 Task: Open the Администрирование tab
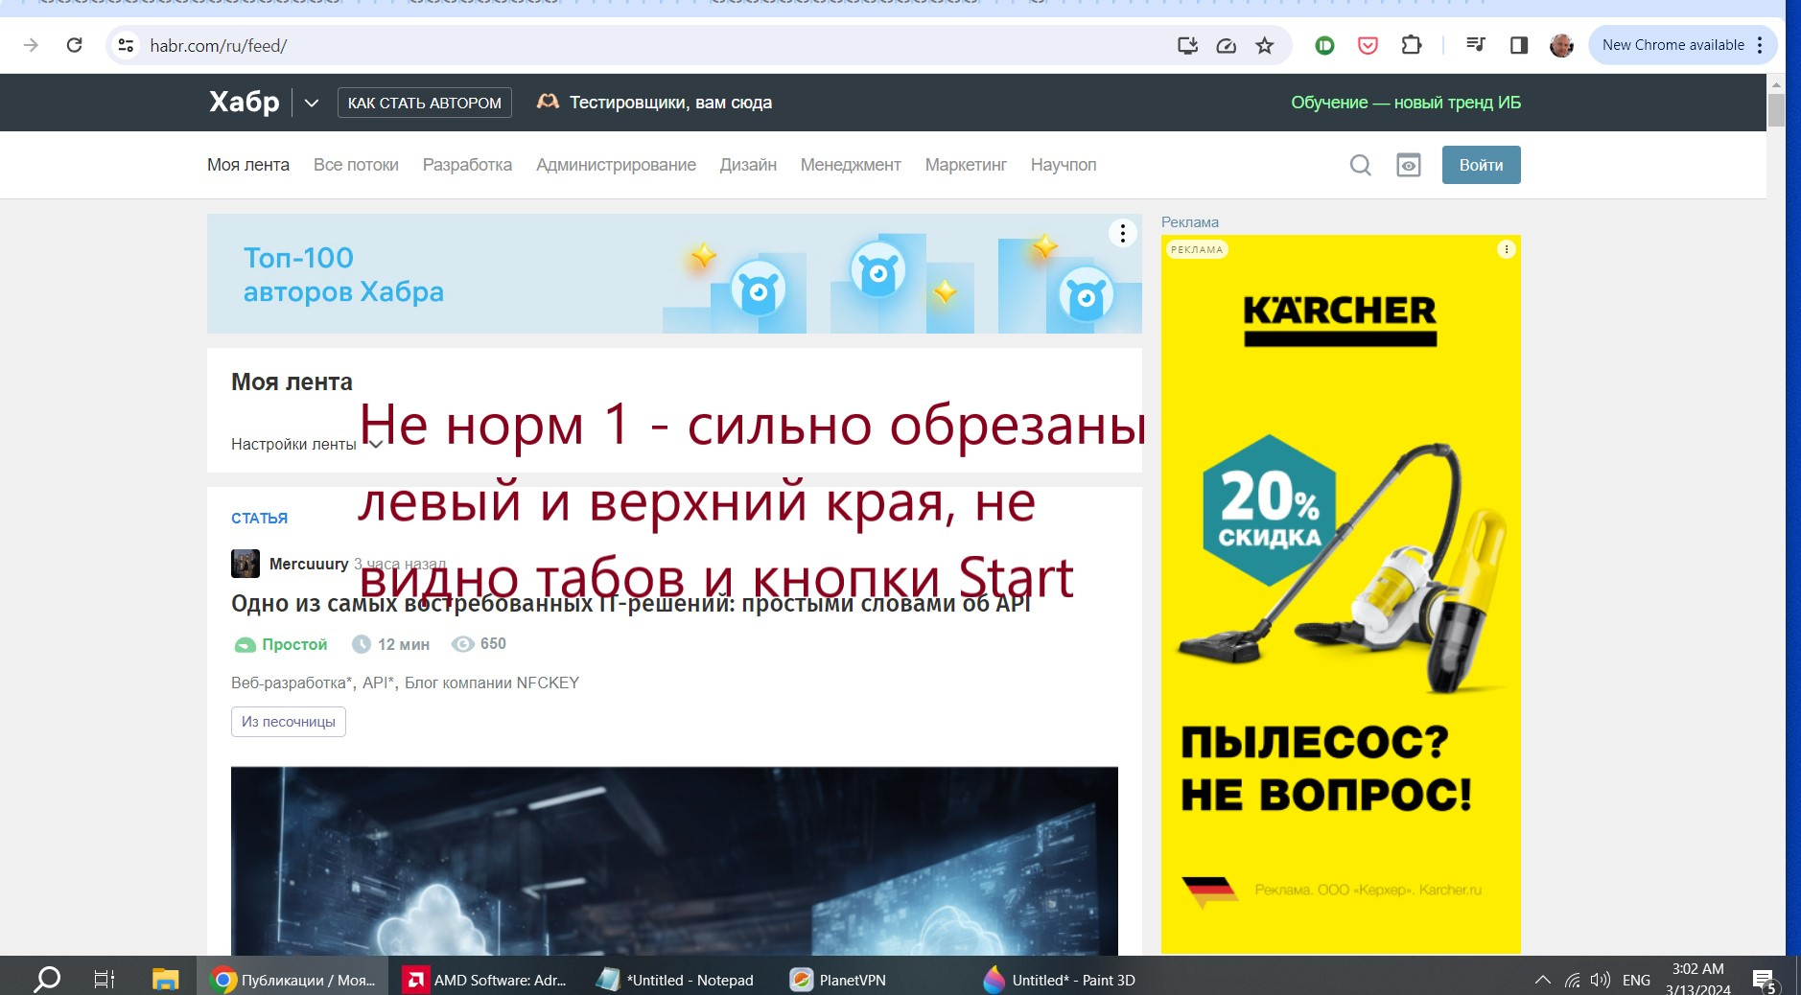(616, 165)
